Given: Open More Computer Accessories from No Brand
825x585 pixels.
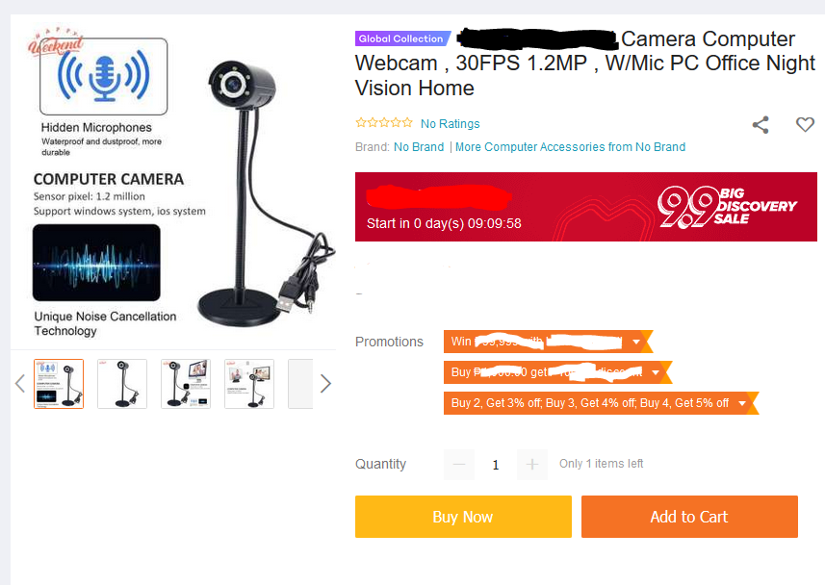Looking at the screenshot, I should 570,147.
